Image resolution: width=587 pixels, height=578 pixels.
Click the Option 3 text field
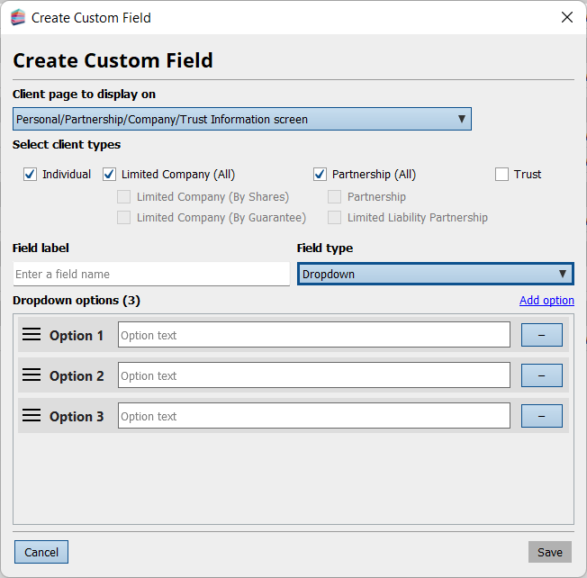[x=313, y=416]
